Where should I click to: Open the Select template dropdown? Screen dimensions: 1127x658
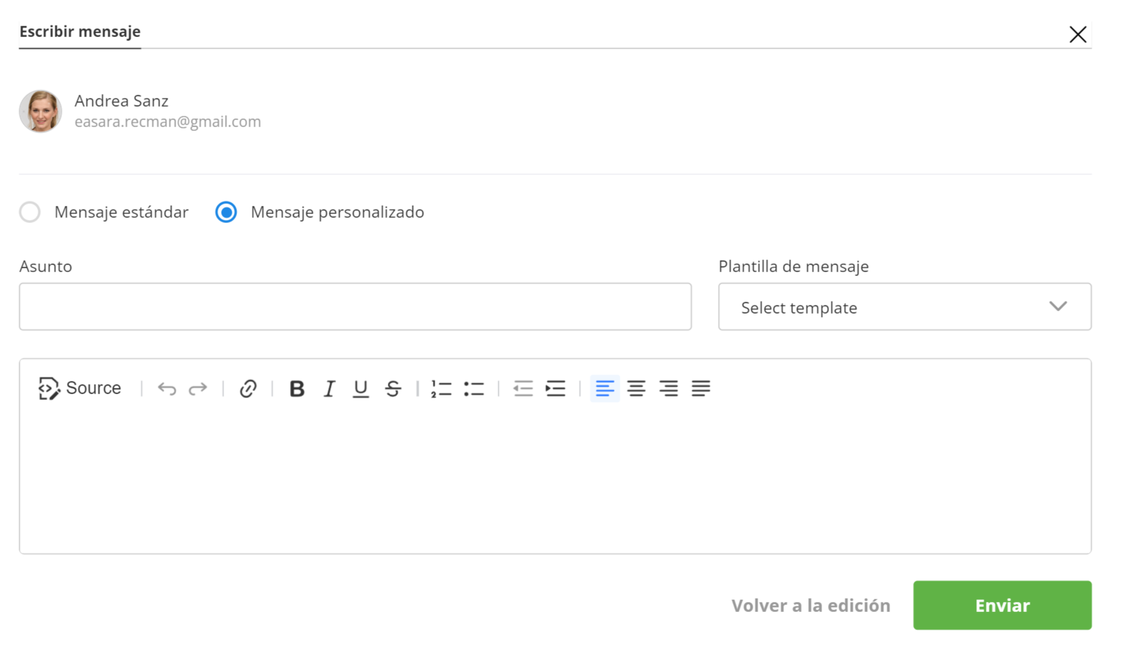[x=904, y=307]
